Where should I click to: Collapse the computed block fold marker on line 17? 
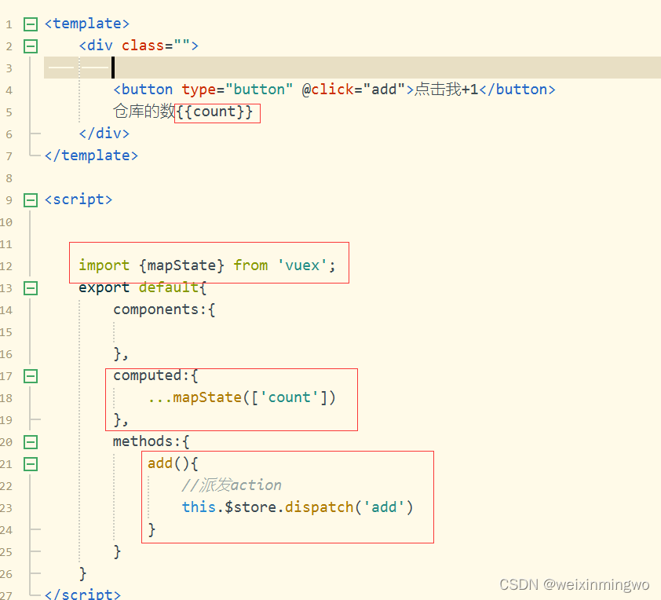pyautogui.click(x=31, y=376)
